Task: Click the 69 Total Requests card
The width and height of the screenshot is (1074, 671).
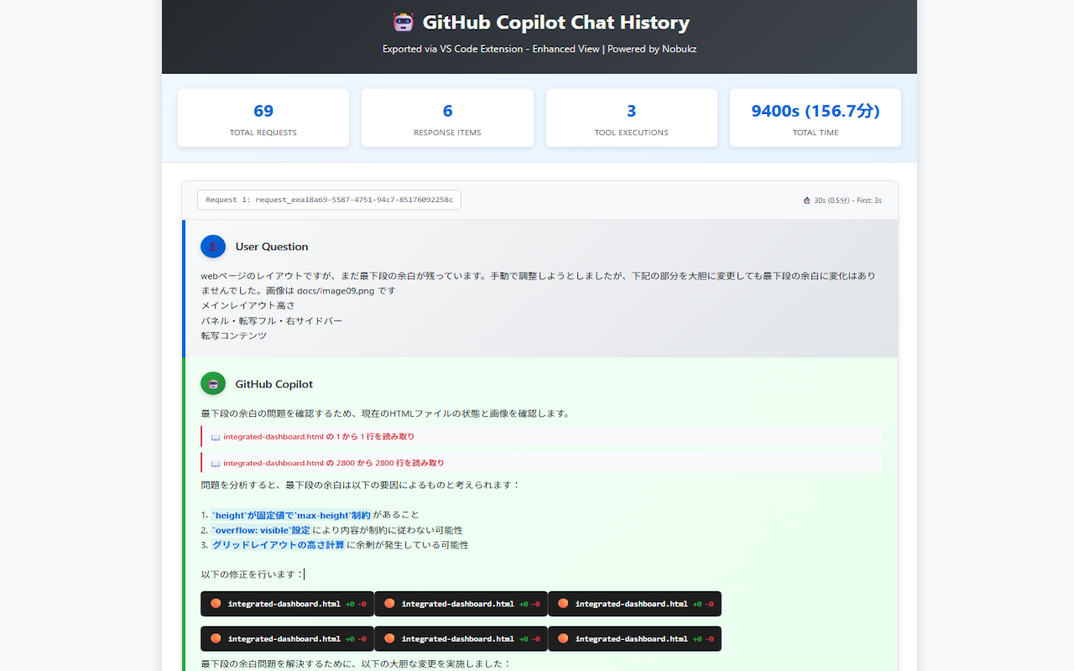Action: pos(263,117)
